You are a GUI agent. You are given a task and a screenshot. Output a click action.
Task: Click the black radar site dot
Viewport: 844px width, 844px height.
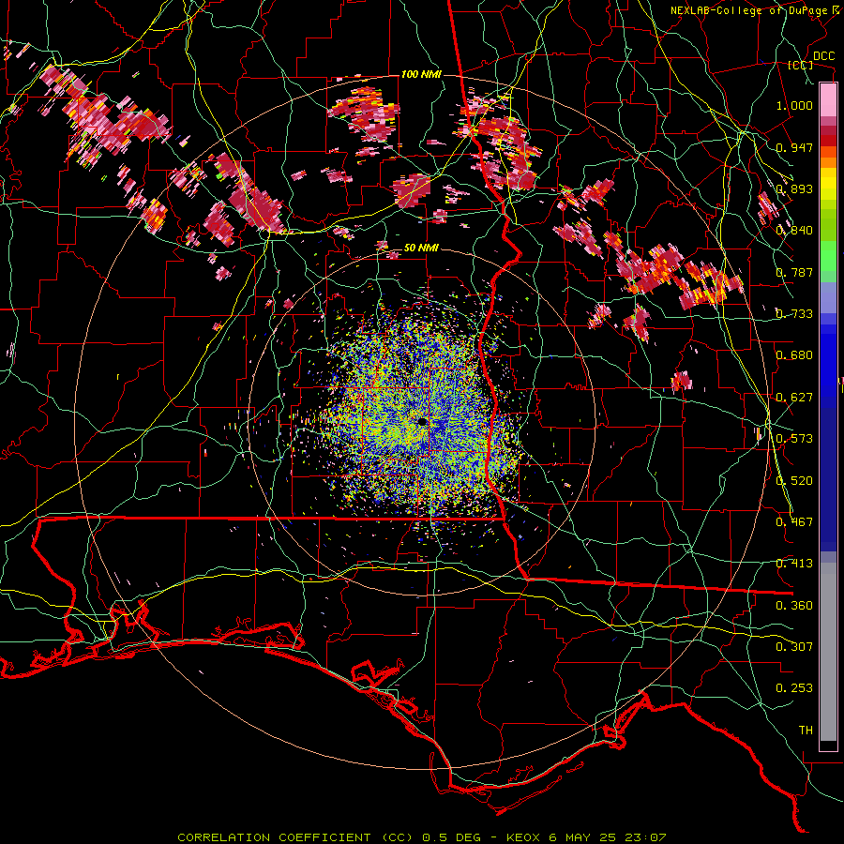(422, 422)
